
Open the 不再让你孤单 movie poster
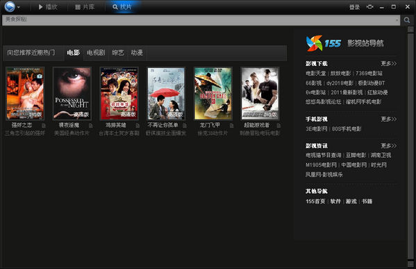pyautogui.click(x=166, y=93)
